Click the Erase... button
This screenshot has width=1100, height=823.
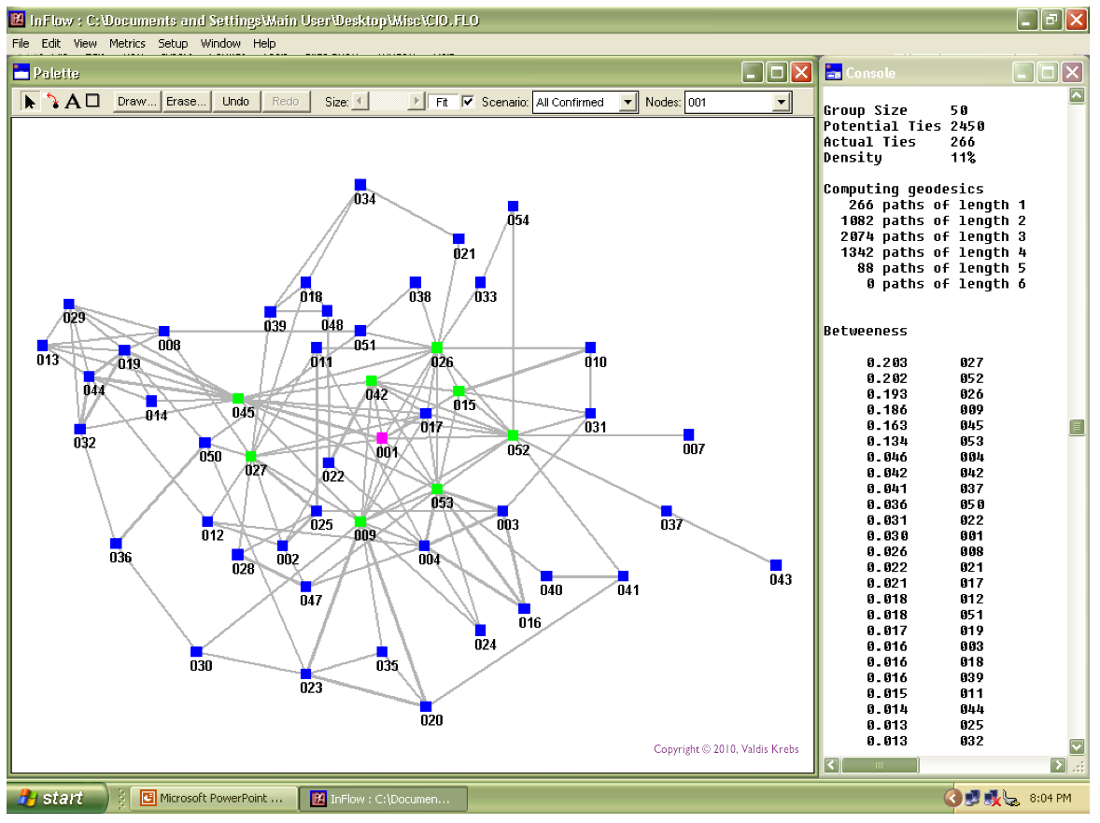pos(186,102)
